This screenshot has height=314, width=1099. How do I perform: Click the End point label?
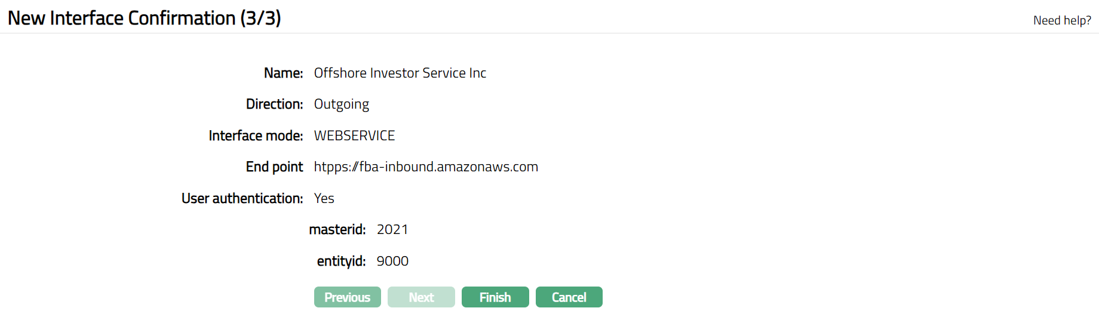point(275,167)
